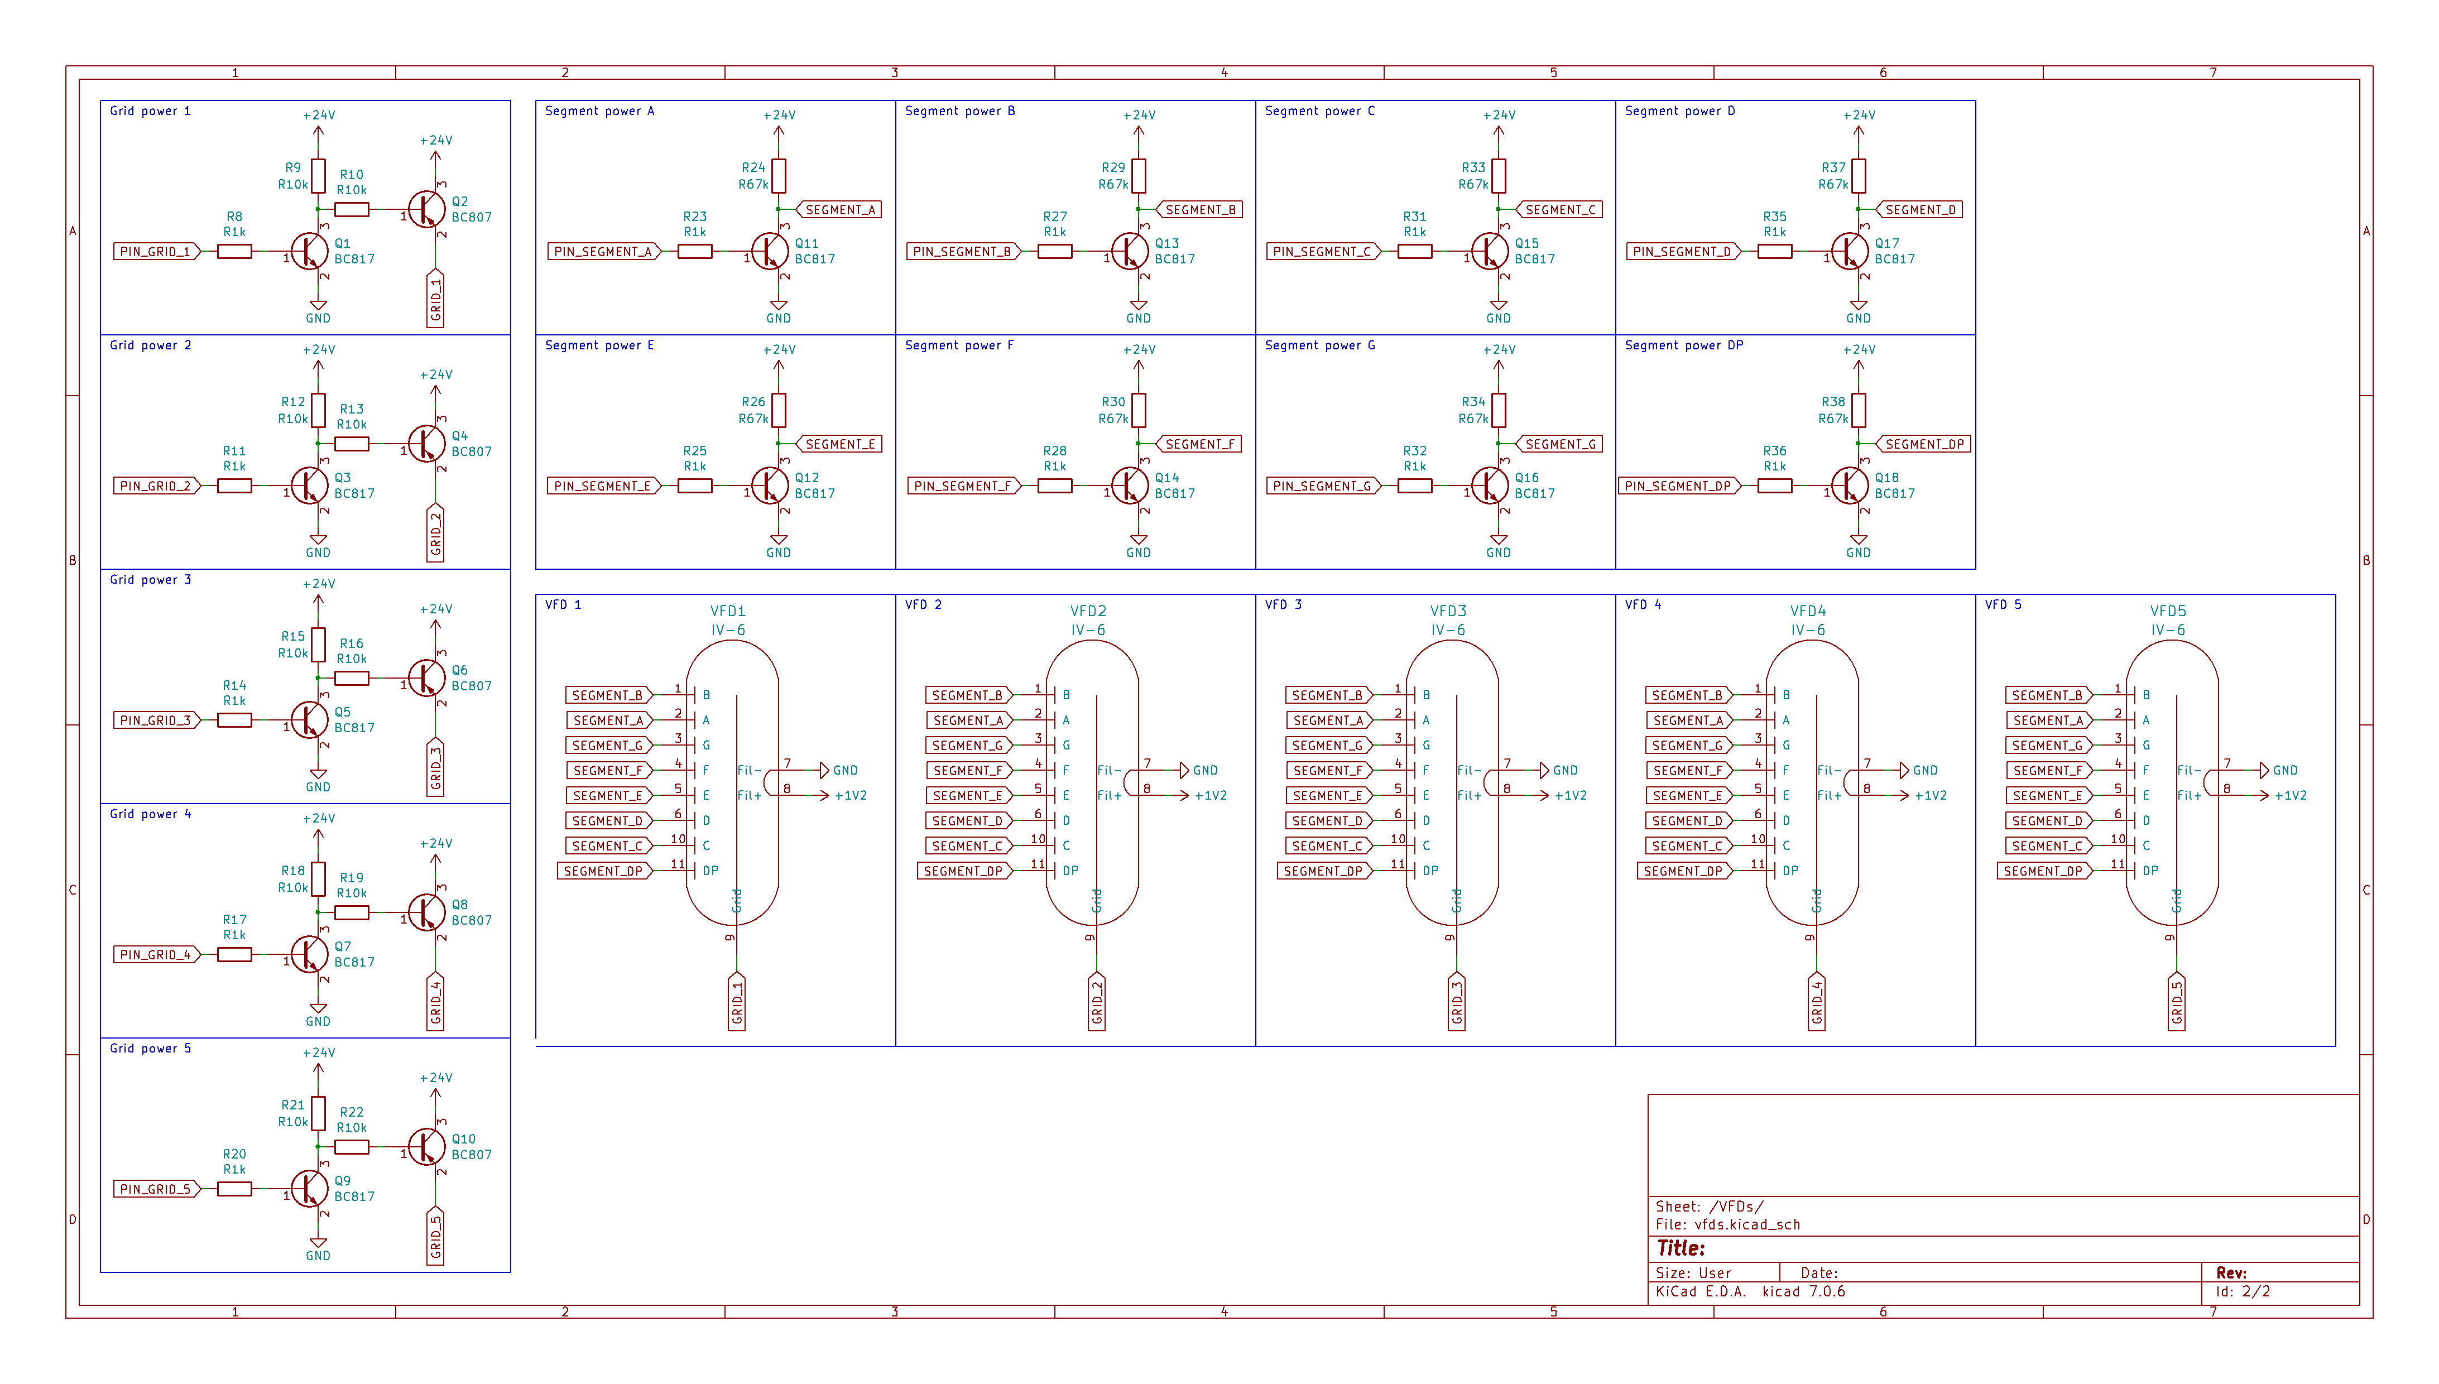Screen dimensions: 2439x1384
Task: Click the +1V2 filament label on VFD4
Action: [1931, 796]
